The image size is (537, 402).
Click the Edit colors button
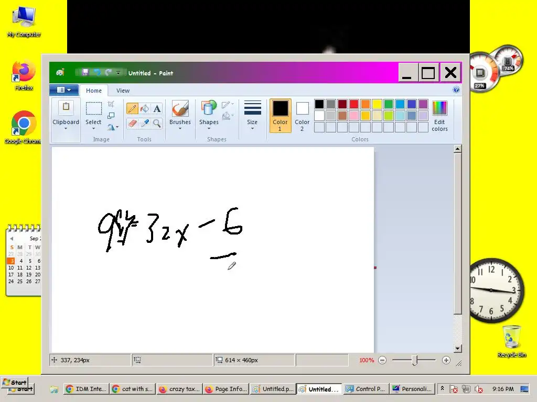pyautogui.click(x=440, y=116)
